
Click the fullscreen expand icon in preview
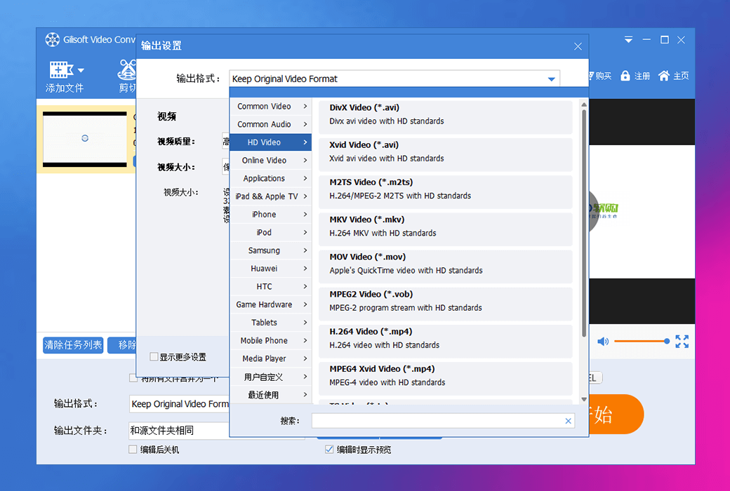pos(682,342)
